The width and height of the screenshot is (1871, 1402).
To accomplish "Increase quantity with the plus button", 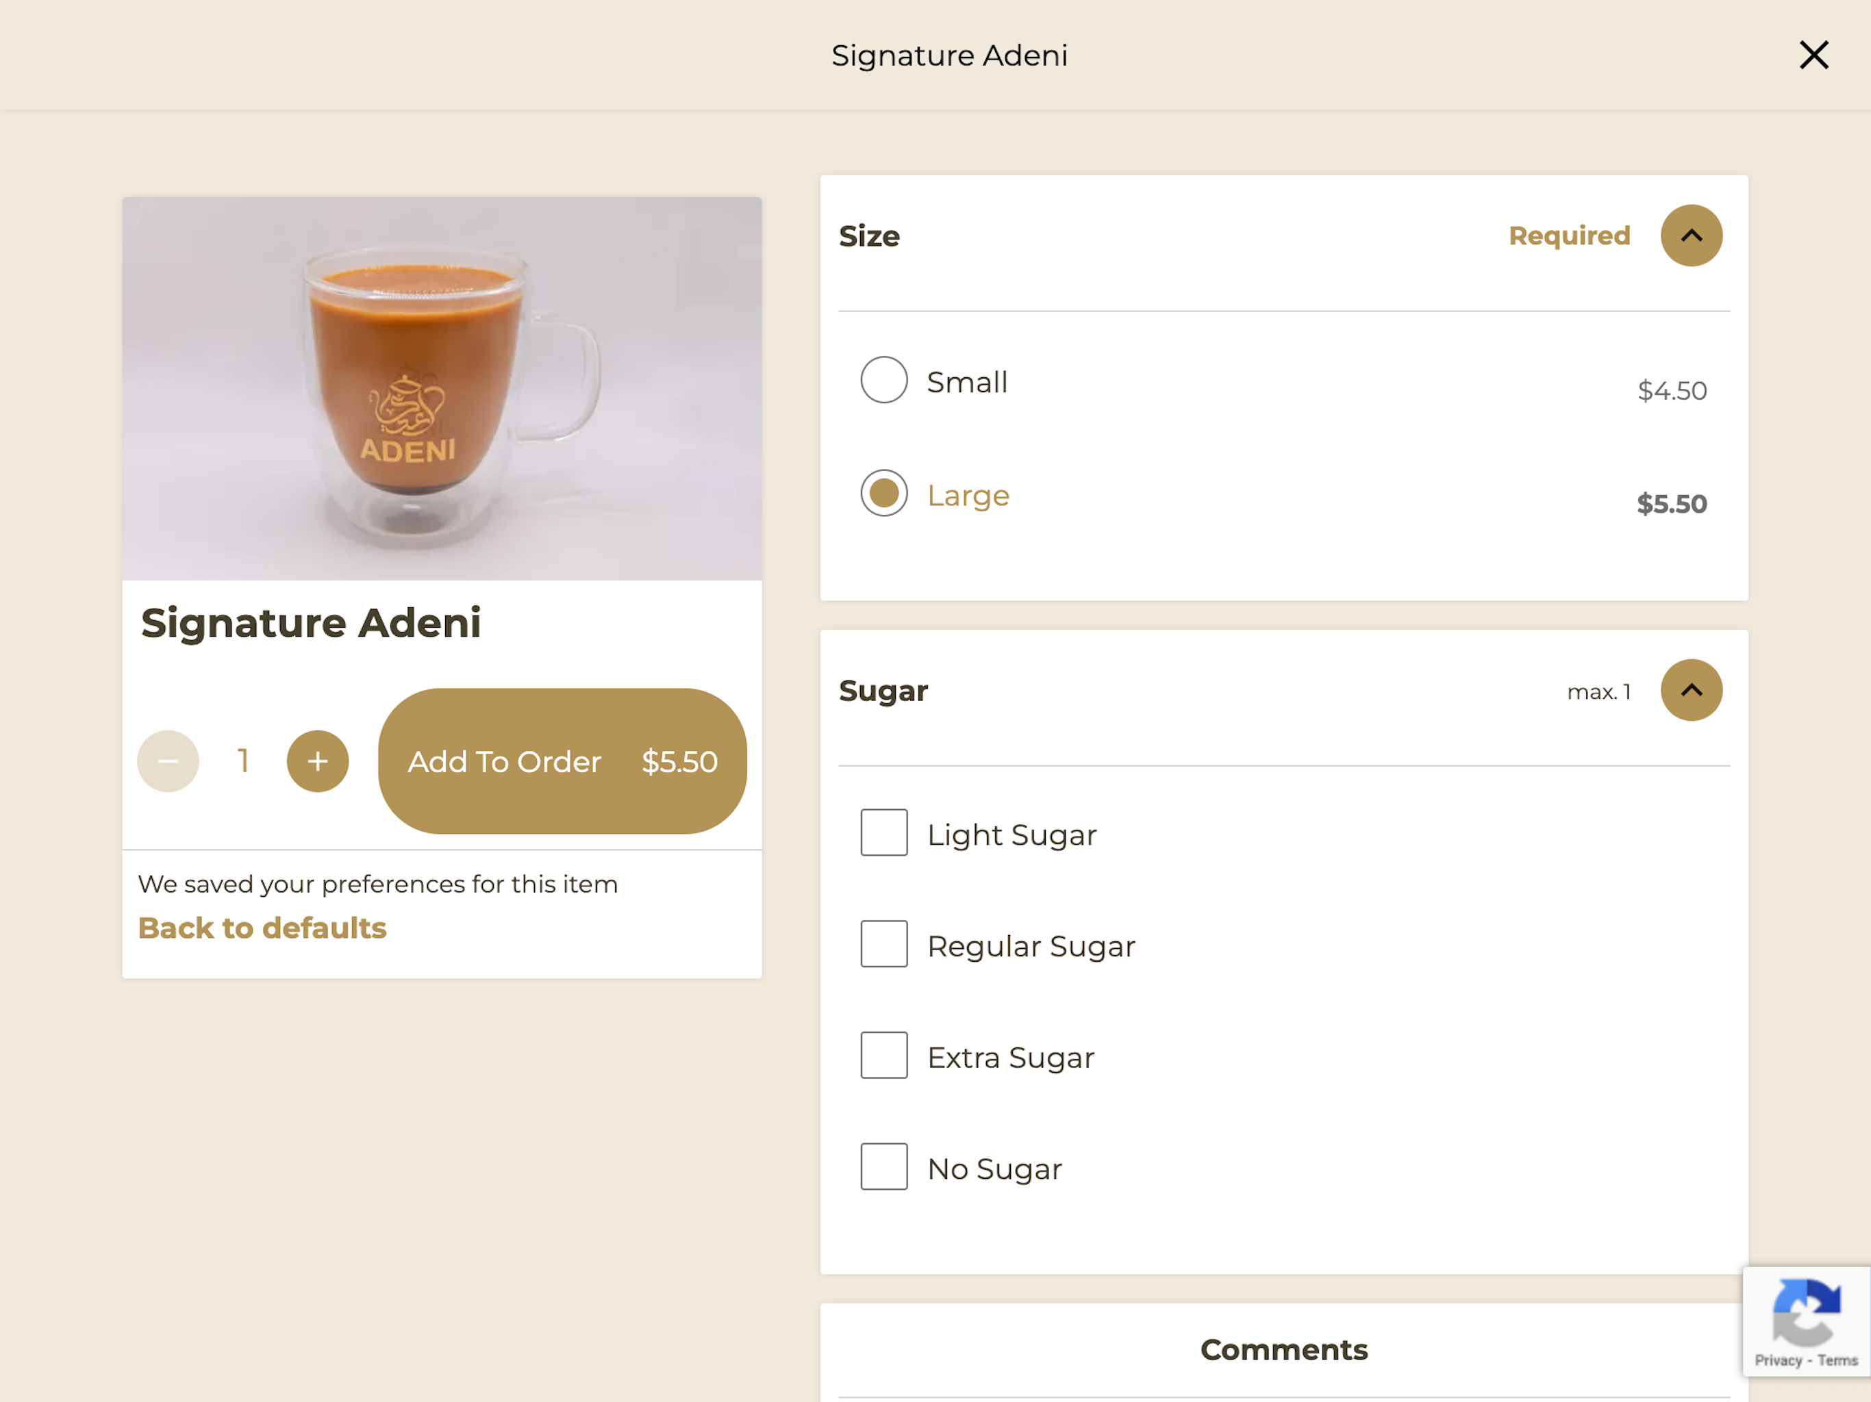I will (x=318, y=761).
